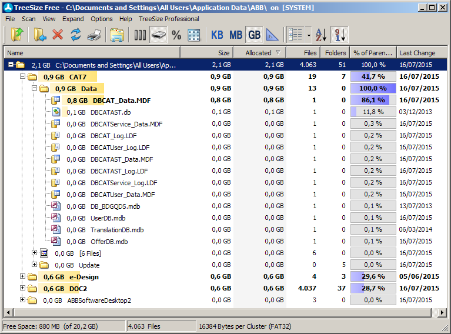Image resolution: width=451 pixels, height=334 pixels.
Task: Sort by Last Change column header
Action: point(422,53)
